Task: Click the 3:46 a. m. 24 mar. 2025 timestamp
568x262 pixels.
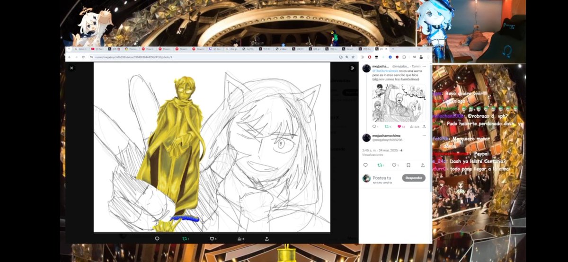Action: click(380, 150)
